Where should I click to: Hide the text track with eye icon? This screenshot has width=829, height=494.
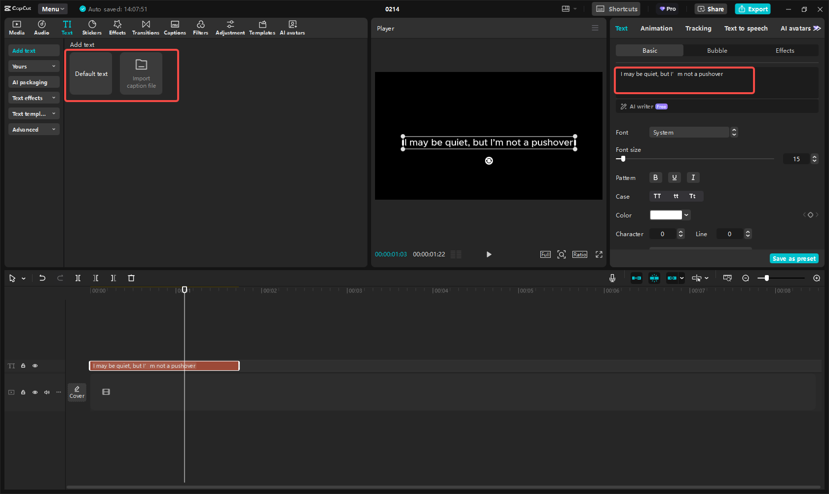pyautogui.click(x=35, y=366)
